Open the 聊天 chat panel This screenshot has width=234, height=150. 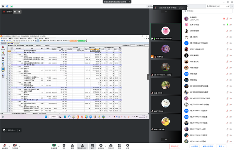93,145
